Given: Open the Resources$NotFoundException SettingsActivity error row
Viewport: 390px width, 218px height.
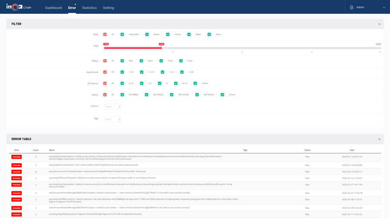Looking at the screenshot, I should click(x=195, y=185).
